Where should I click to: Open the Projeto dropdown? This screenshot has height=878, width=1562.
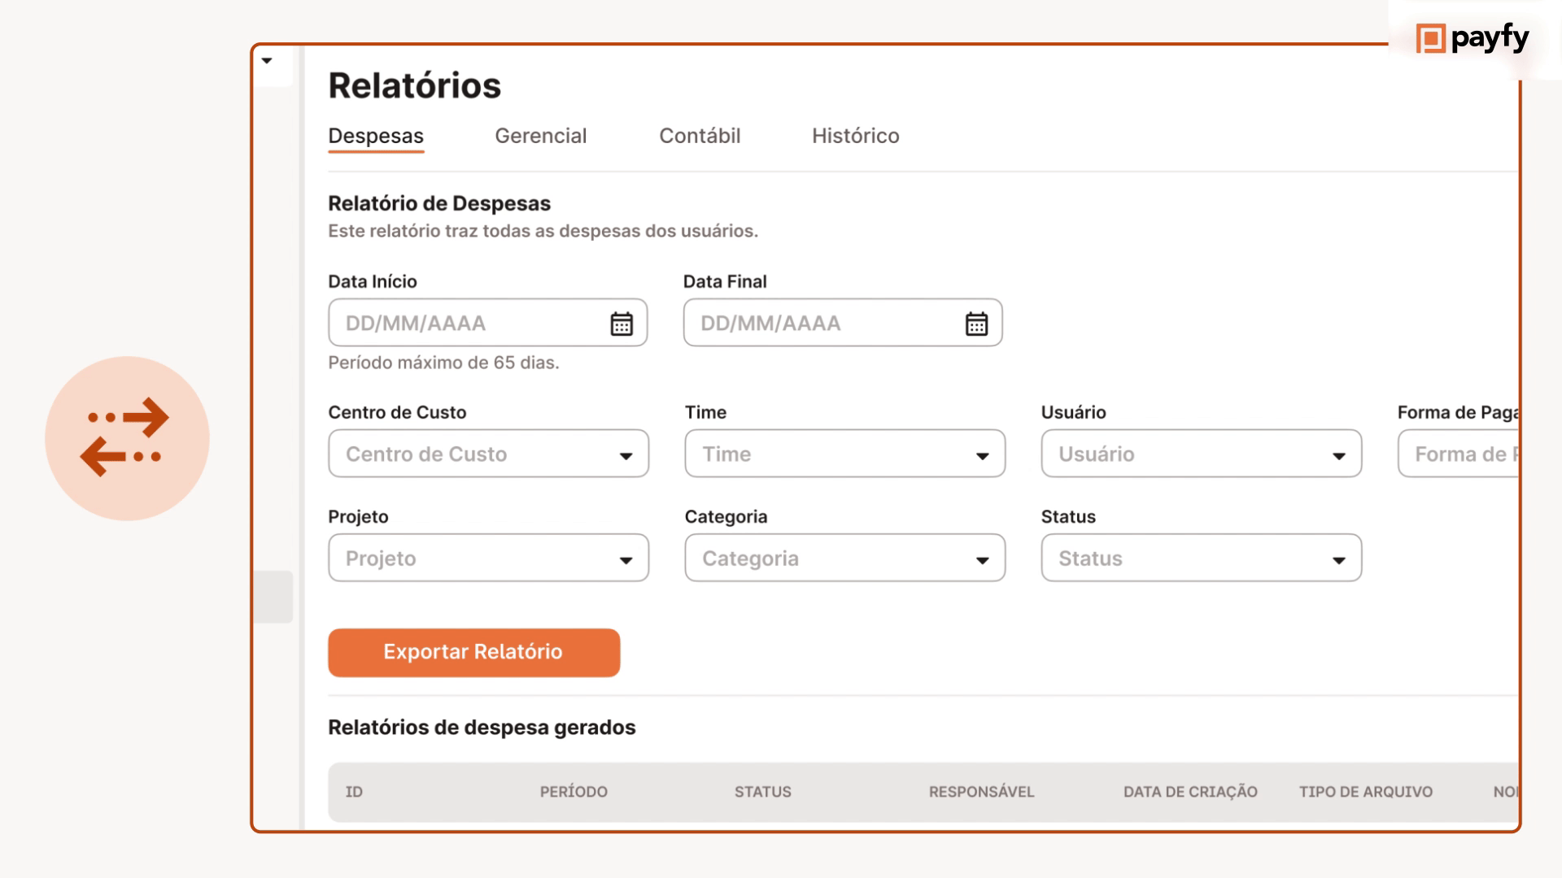pos(488,559)
